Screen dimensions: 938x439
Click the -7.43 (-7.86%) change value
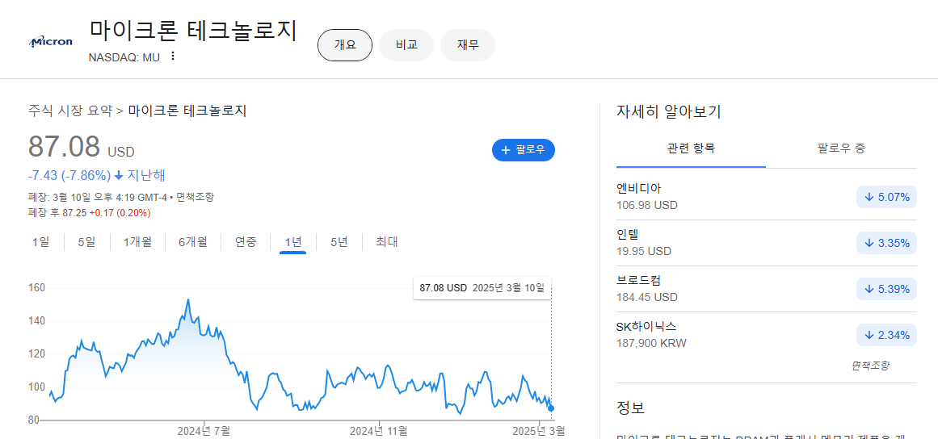(x=69, y=176)
